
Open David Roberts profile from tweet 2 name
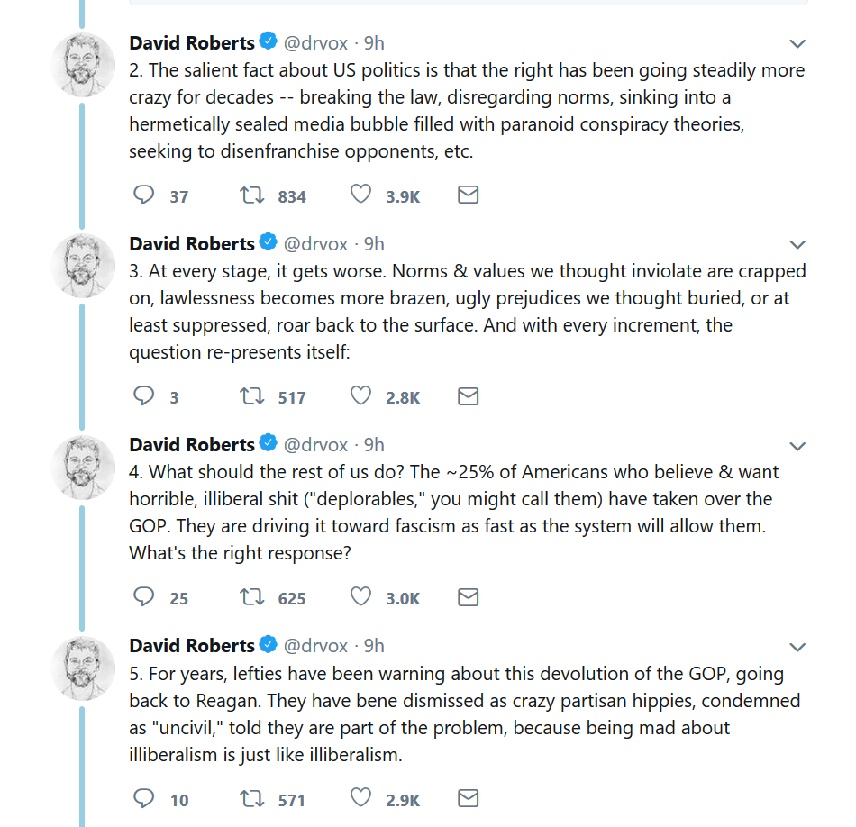pos(192,42)
